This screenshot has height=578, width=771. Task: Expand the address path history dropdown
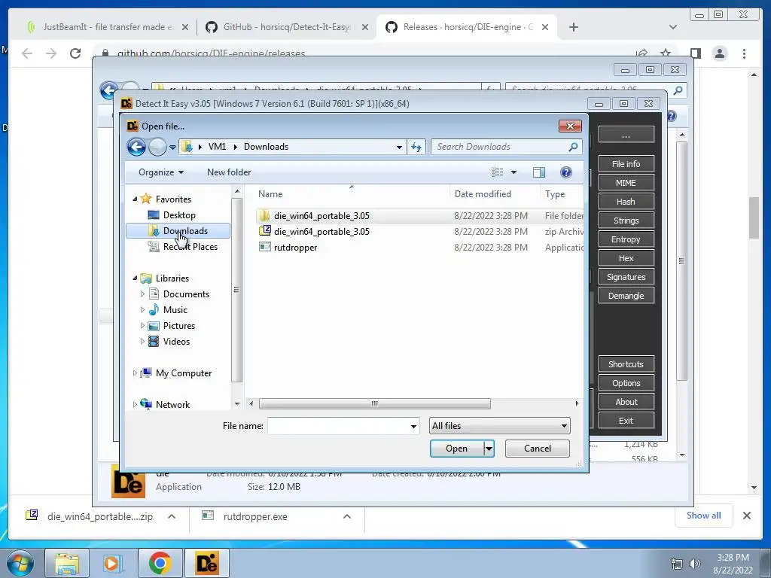point(399,147)
